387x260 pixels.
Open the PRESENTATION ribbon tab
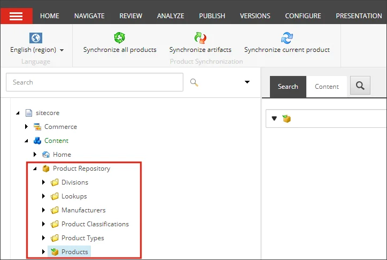pos(359,16)
